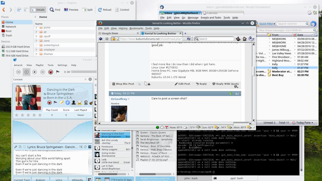
Task: Skip to next track in Amarok
Action: 43,72
